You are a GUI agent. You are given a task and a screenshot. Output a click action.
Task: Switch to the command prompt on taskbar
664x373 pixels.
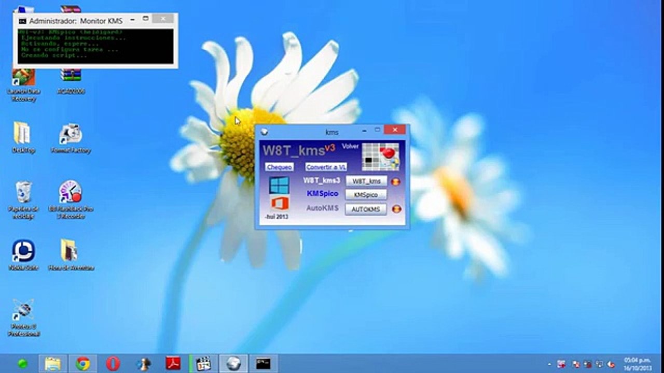tap(263, 364)
